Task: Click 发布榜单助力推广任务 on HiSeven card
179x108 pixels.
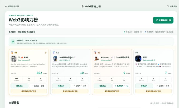Action: click(112, 91)
